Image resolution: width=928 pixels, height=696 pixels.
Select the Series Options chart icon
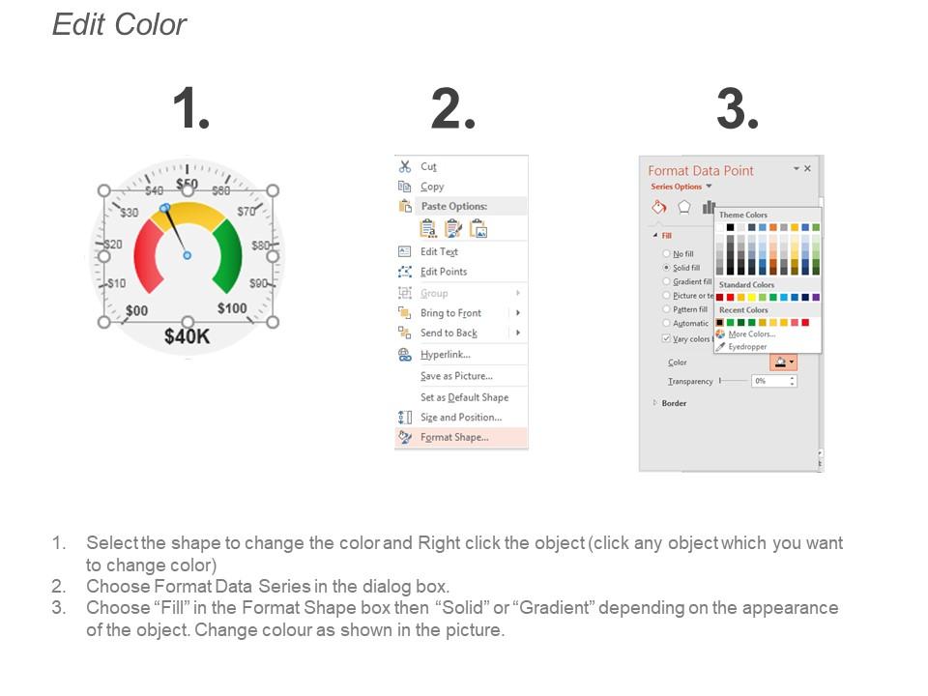pos(707,207)
